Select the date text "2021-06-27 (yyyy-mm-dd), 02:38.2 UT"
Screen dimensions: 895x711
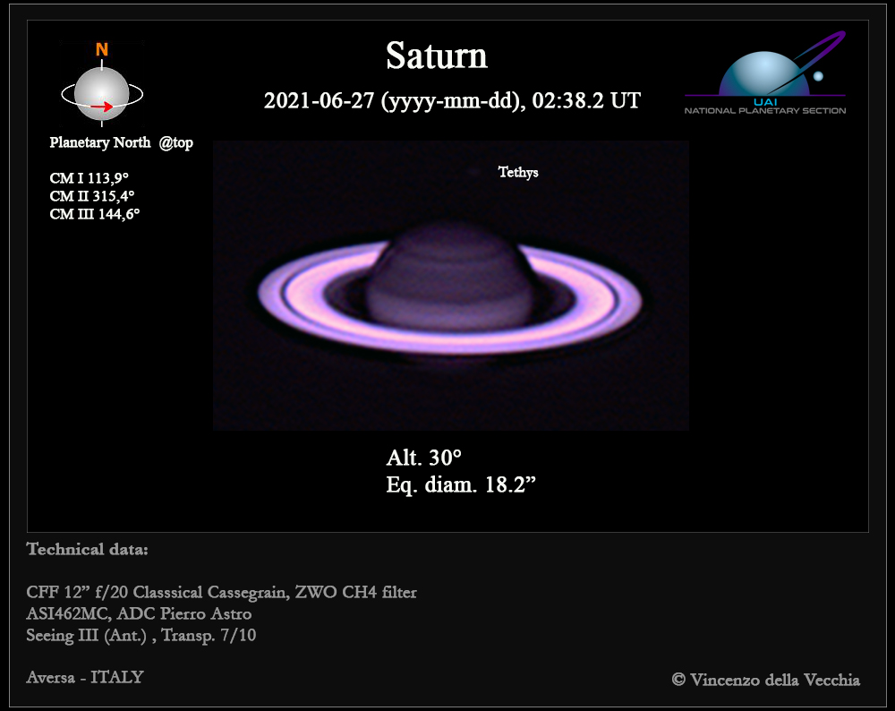[452, 100]
